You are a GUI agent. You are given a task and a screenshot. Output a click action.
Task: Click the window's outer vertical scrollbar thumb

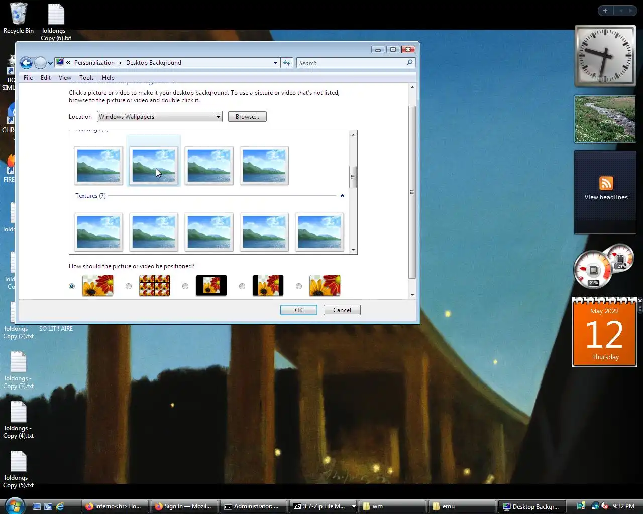(x=412, y=192)
